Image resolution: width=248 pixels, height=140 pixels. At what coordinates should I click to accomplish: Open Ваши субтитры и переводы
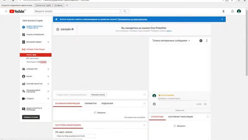[32, 109]
